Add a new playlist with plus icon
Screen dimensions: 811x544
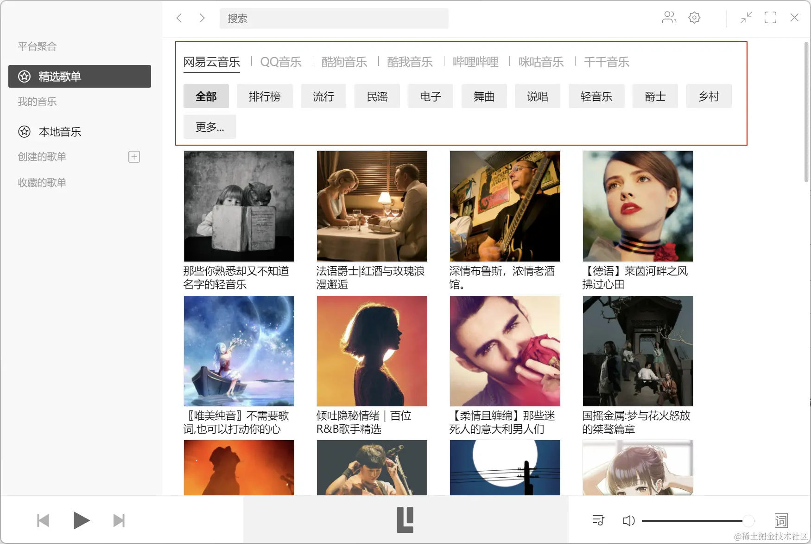134,157
